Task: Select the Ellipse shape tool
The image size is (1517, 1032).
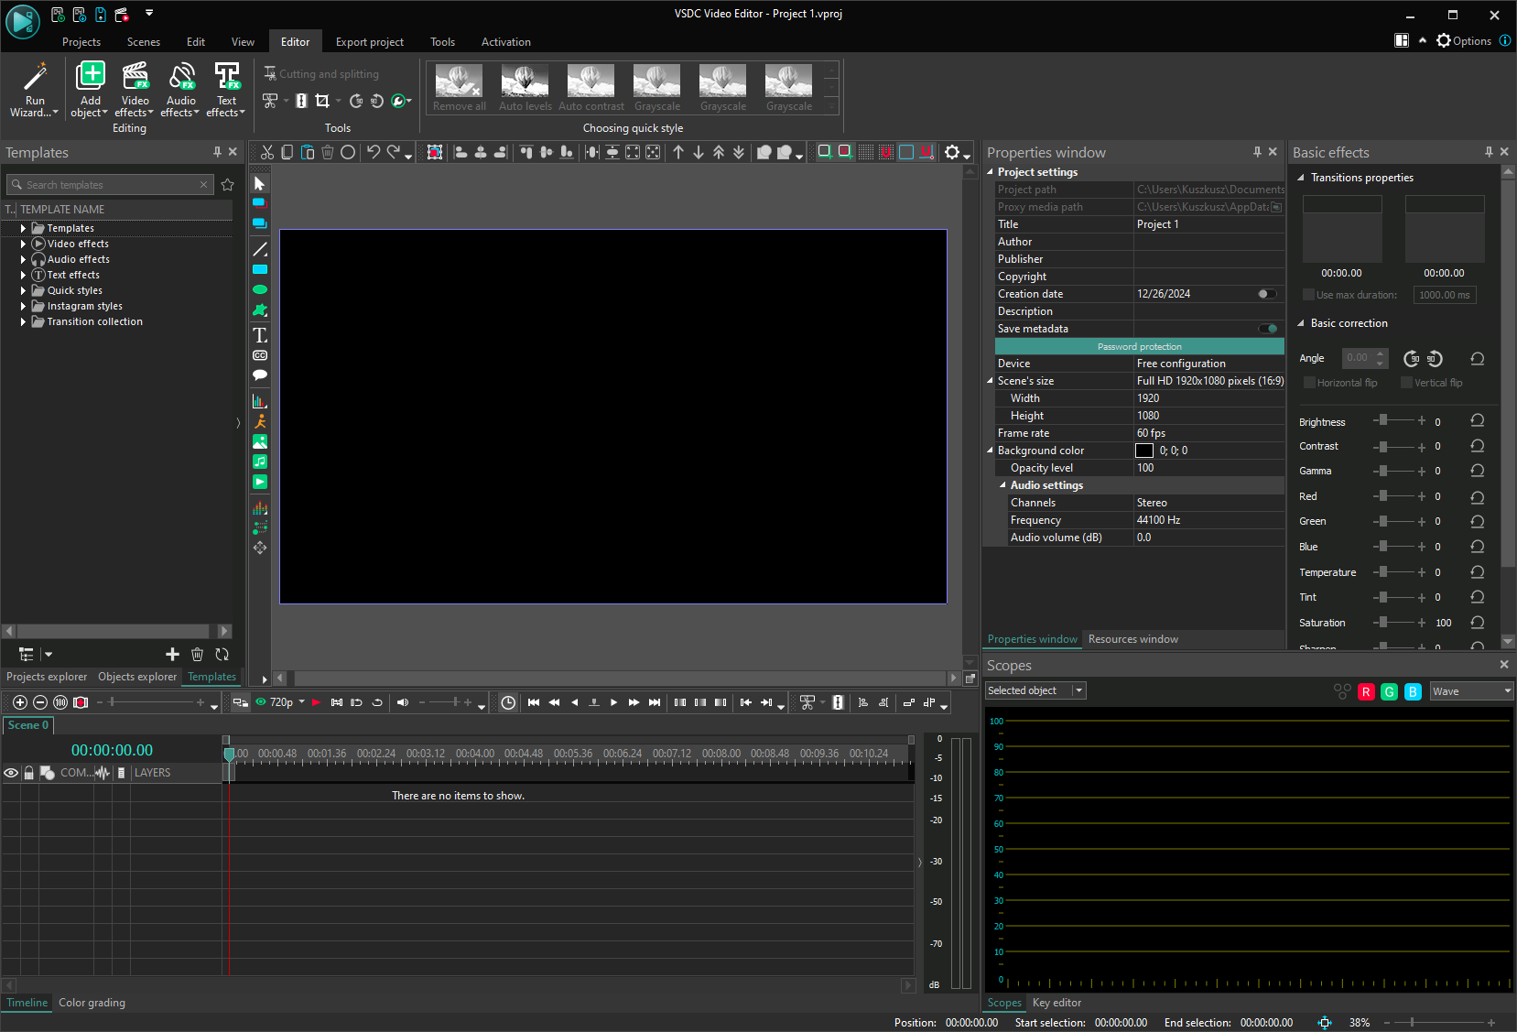Action: 260,289
